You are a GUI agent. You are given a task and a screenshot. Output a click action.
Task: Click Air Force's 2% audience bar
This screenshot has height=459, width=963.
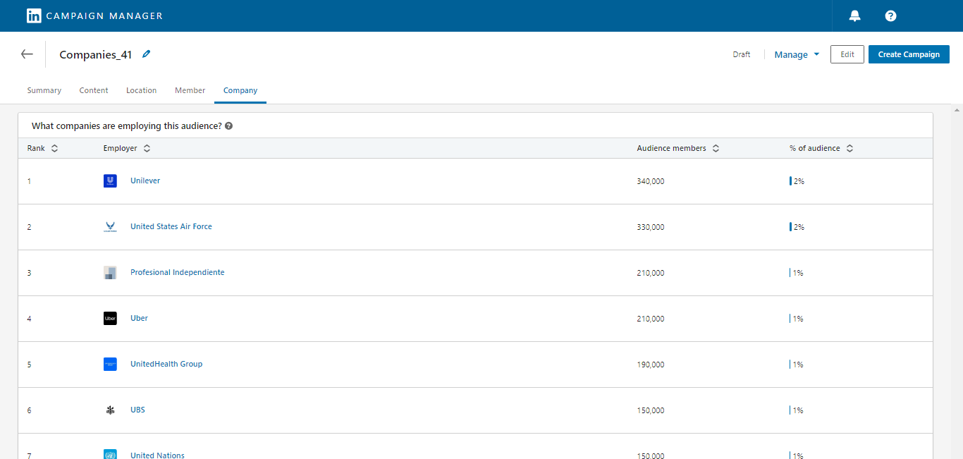(x=790, y=227)
